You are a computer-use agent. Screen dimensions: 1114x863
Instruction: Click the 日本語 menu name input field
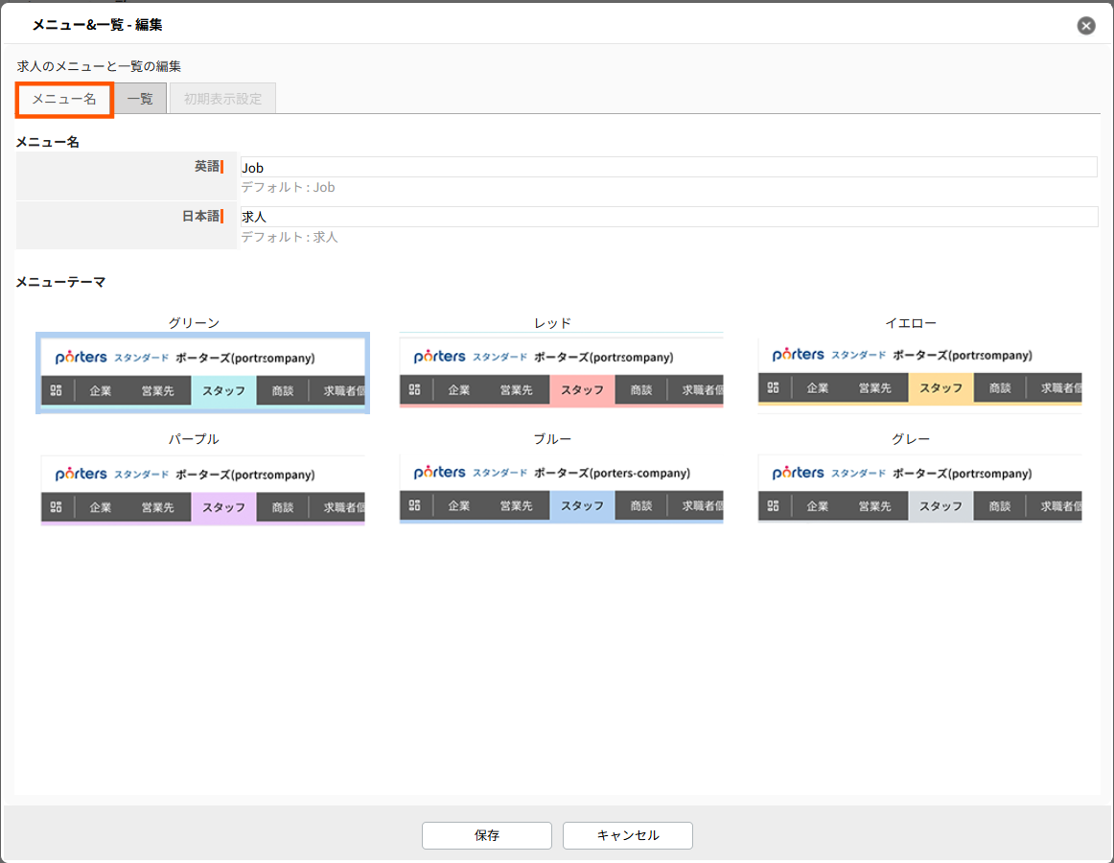(668, 217)
